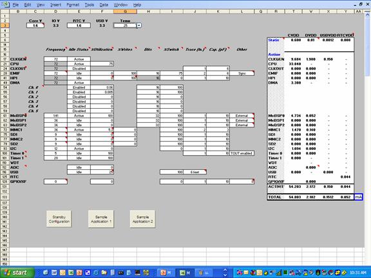The width and height of the screenshot is (371, 278).
Task: Click the Excel workbook icon beside File
Action: pos(5,4)
